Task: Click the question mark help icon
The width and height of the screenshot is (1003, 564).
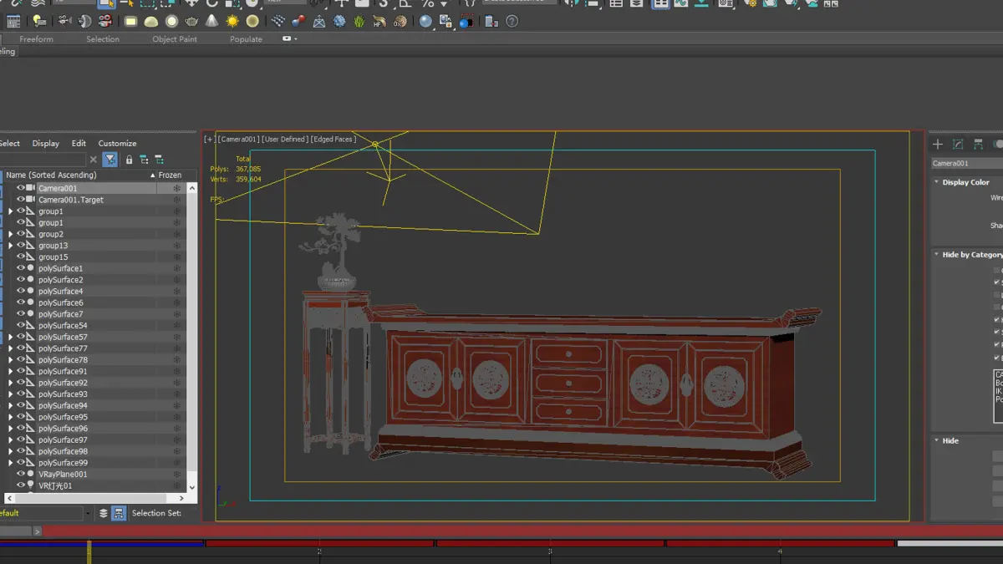Action: click(512, 21)
